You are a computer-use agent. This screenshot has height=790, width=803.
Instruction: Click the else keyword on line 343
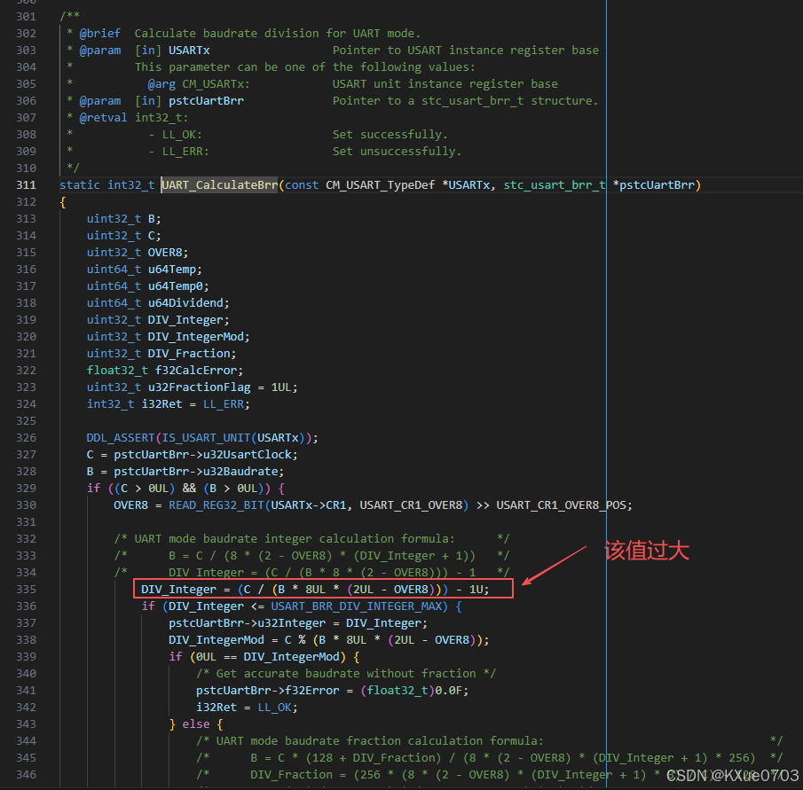195,724
